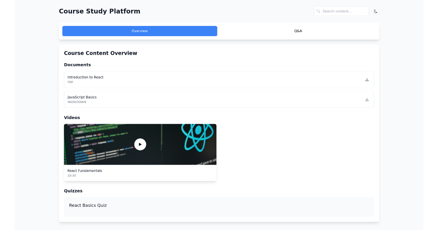Select the Overview tab

(140, 31)
